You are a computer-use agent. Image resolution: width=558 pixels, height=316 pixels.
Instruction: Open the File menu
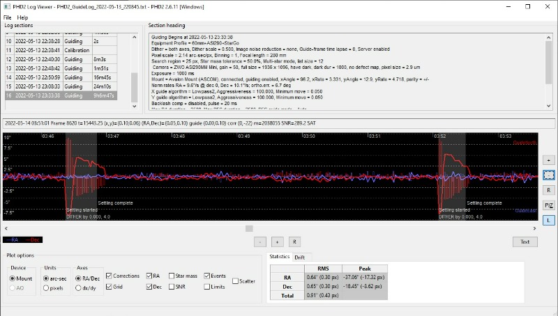[7, 17]
